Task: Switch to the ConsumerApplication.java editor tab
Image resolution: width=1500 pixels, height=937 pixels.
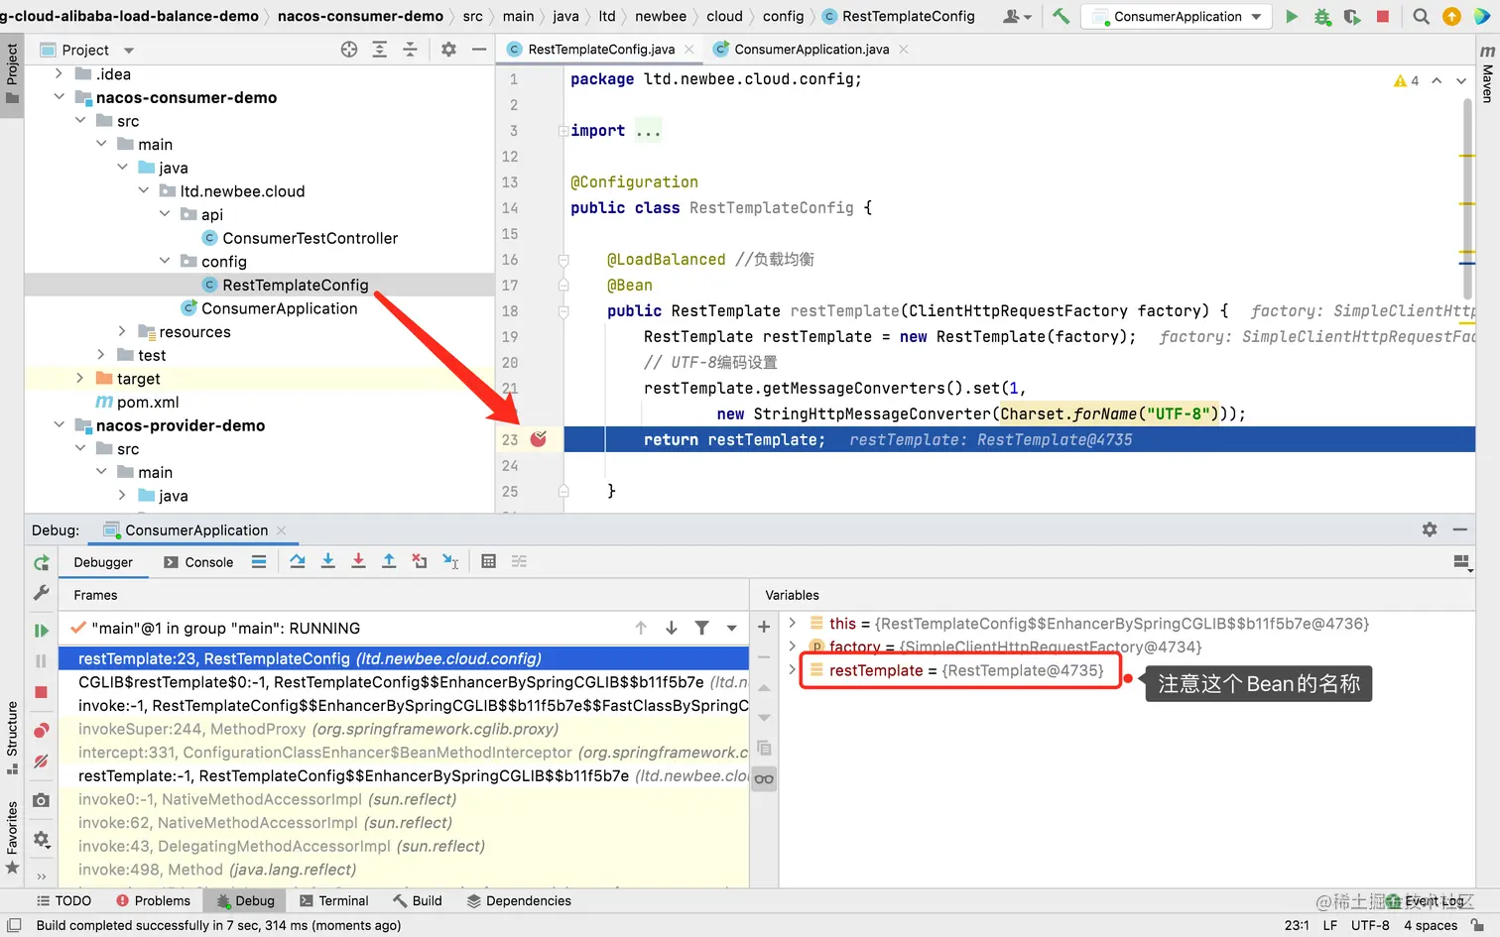Action: coord(812,49)
